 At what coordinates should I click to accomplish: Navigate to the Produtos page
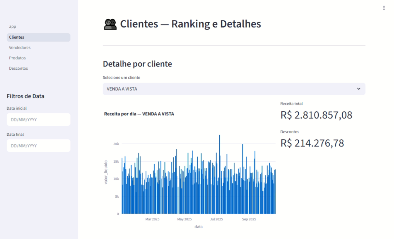(17, 58)
